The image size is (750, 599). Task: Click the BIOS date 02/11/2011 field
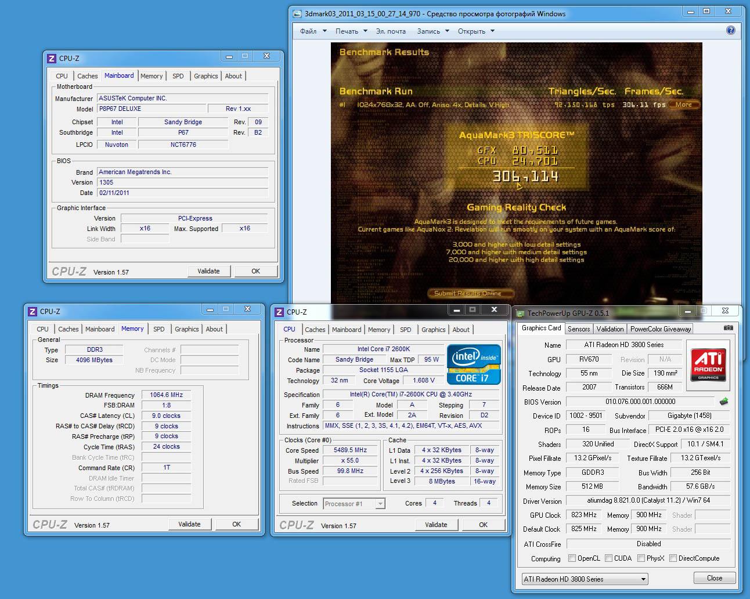tap(182, 193)
